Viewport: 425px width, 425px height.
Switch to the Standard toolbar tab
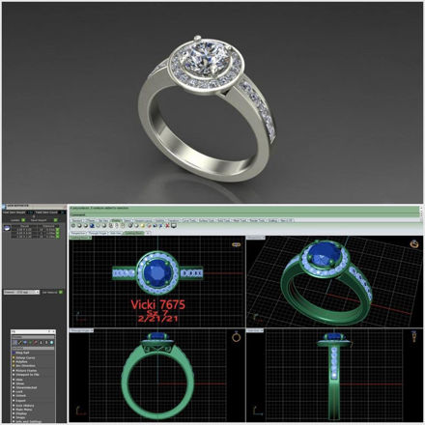coord(76,220)
